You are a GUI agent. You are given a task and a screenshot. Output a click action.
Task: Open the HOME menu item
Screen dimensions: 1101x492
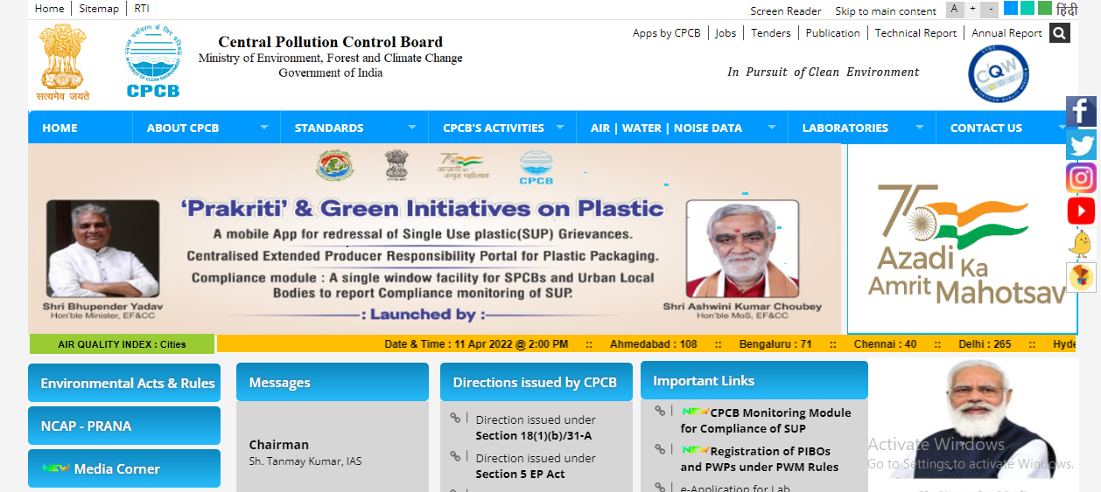click(x=60, y=128)
